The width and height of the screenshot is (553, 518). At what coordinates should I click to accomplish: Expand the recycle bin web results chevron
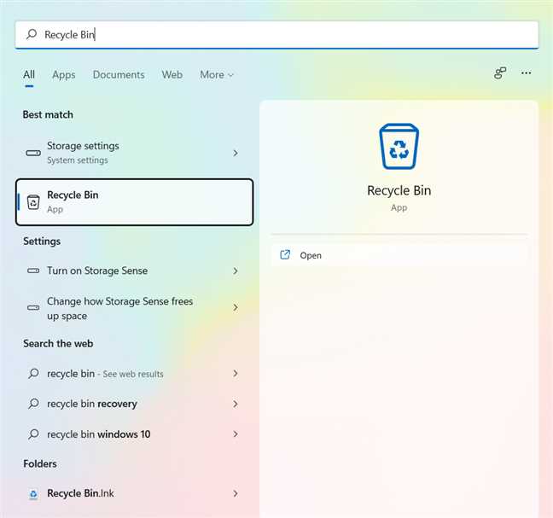click(236, 374)
